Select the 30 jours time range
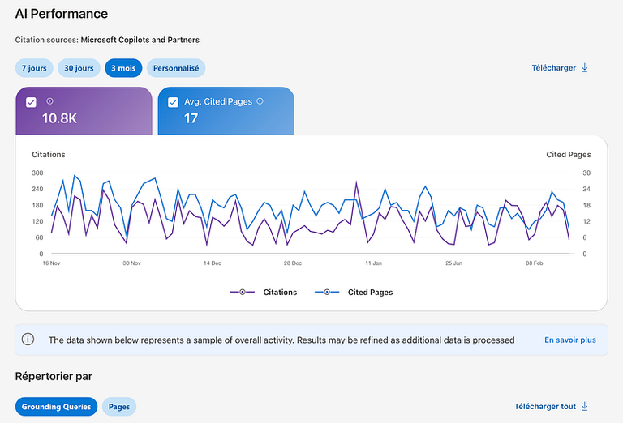 coord(79,68)
